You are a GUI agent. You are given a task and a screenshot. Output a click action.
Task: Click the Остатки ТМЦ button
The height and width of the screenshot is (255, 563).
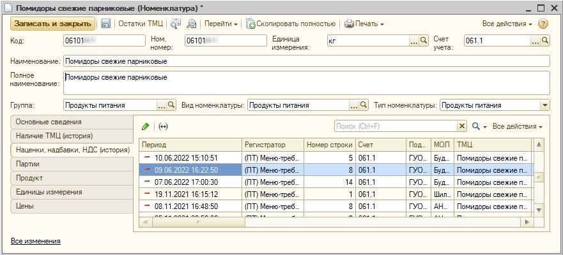(x=140, y=24)
